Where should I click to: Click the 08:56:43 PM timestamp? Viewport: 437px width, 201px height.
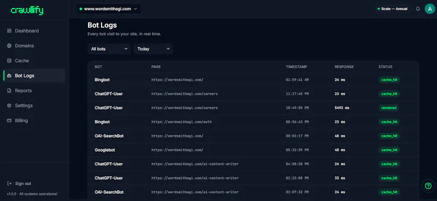pyautogui.click(x=297, y=122)
